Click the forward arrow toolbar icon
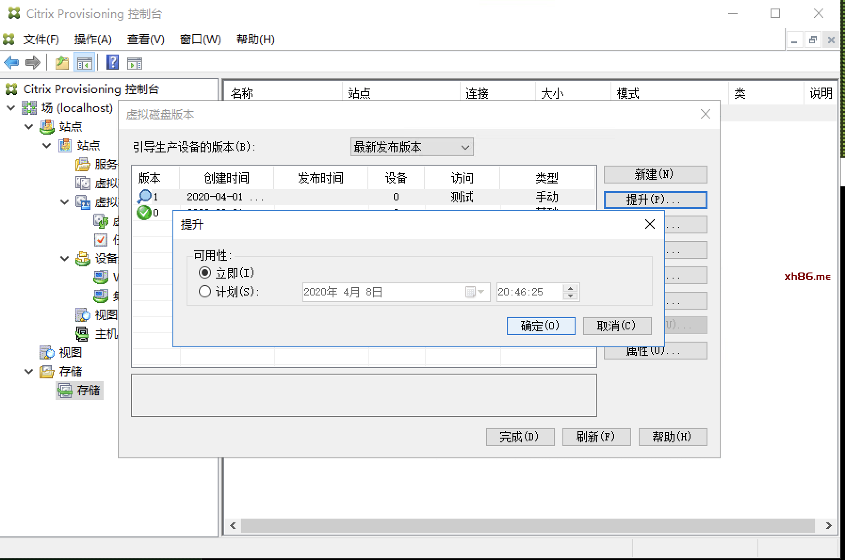 pyautogui.click(x=33, y=63)
